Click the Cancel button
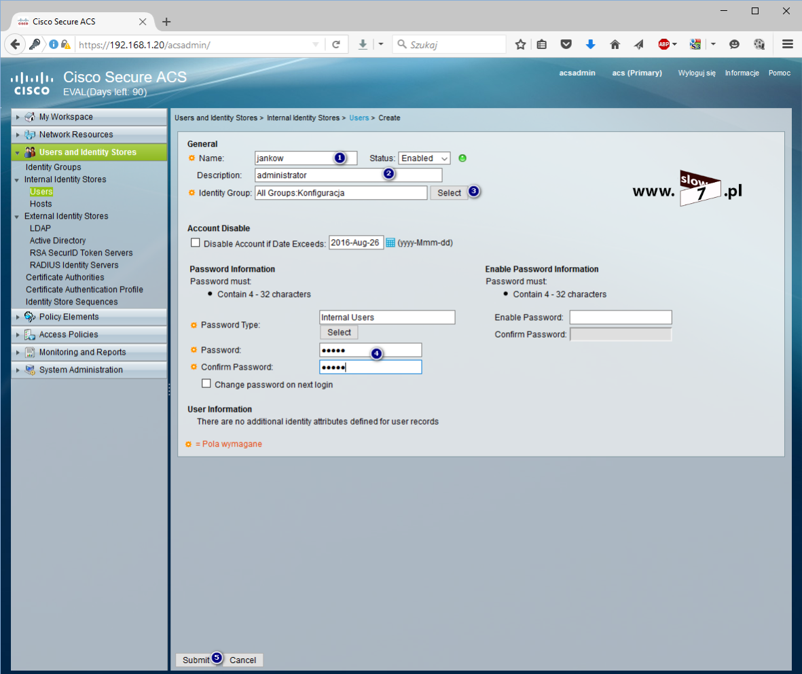The height and width of the screenshot is (674, 802). point(243,660)
